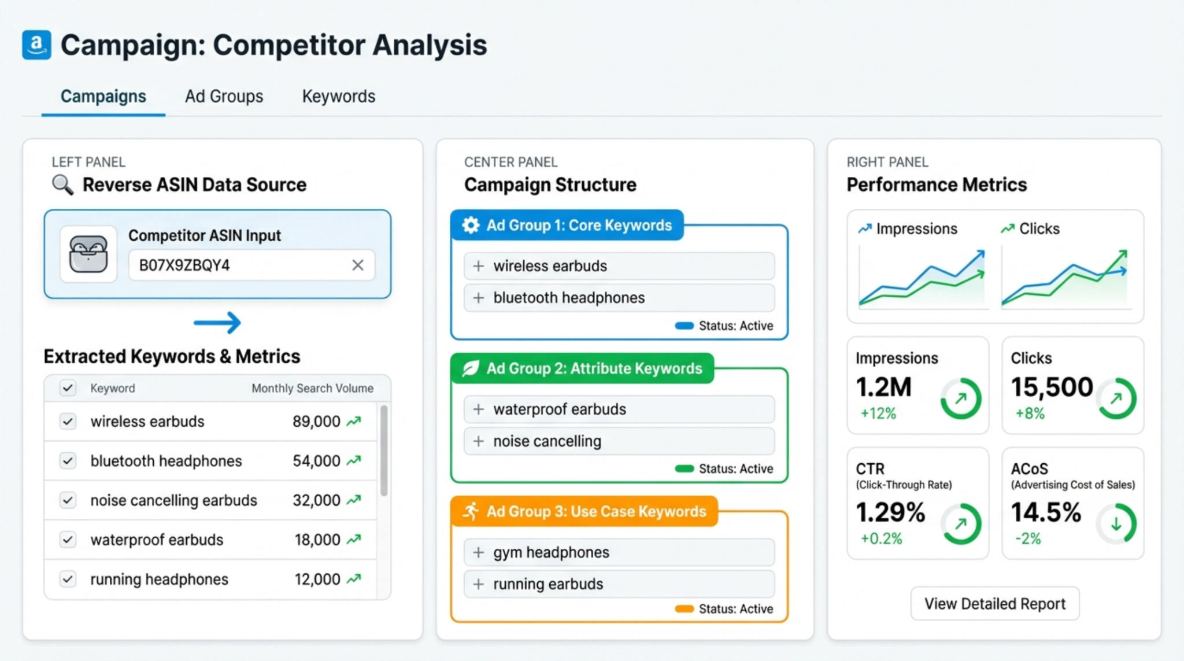1184x661 pixels.
Task: Uncheck the wireless earbuds keyword
Action: pyautogui.click(x=68, y=421)
